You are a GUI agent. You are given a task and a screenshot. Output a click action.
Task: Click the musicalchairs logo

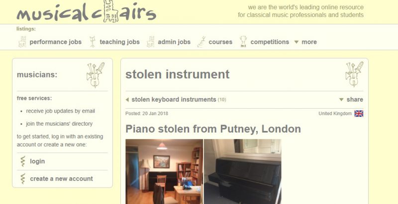click(86, 11)
